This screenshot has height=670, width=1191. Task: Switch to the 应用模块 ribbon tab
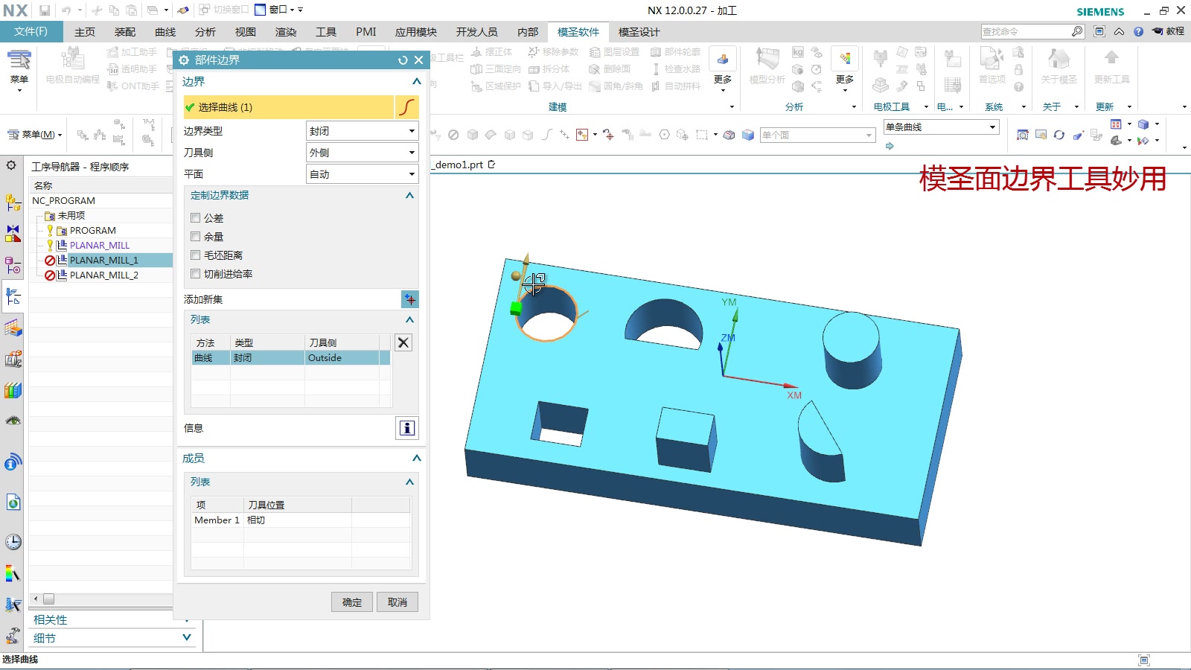pyautogui.click(x=416, y=32)
